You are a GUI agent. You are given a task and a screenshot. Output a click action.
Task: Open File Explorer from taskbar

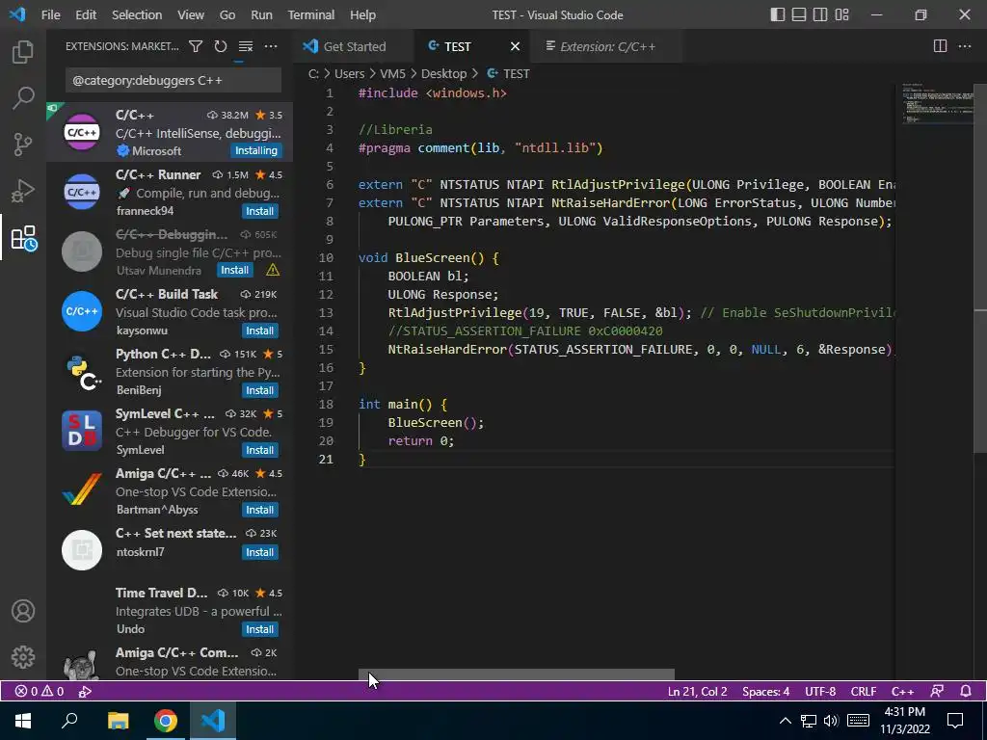[x=118, y=721]
